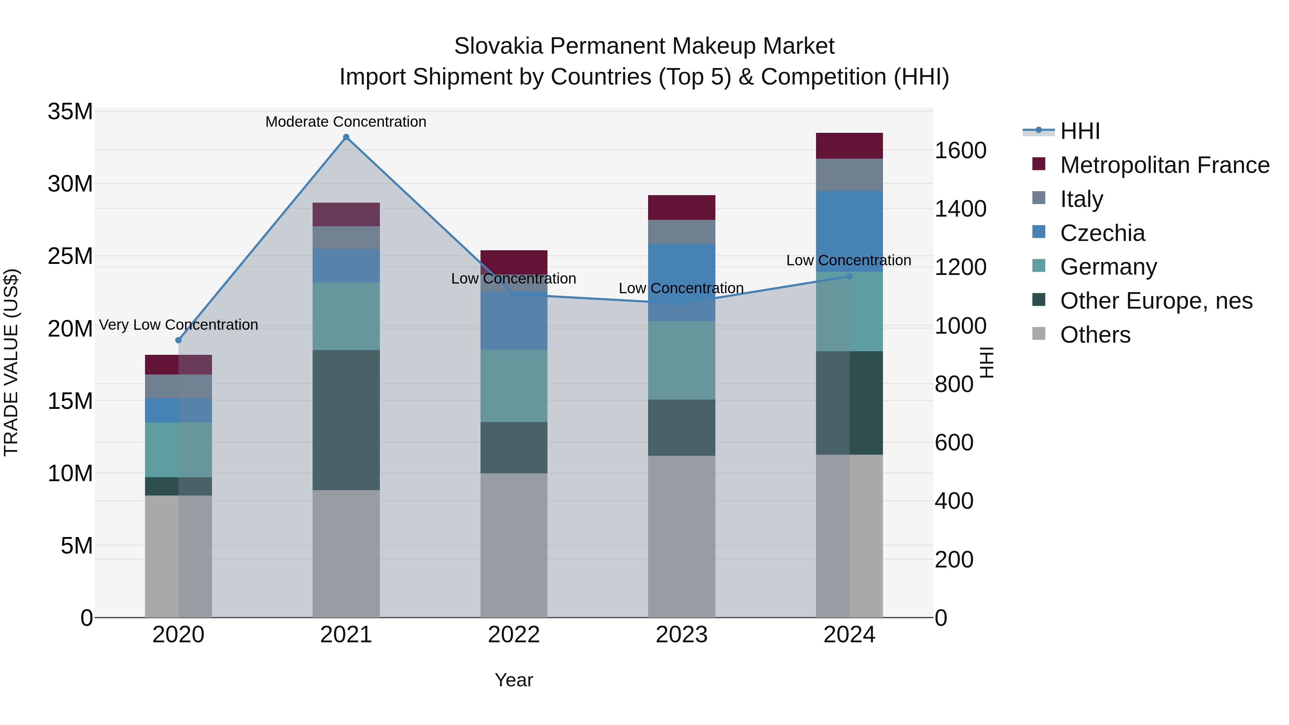1289x725 pixels.
Task: Click the Other Europe dark green swatch
Action: point(1039,299)
